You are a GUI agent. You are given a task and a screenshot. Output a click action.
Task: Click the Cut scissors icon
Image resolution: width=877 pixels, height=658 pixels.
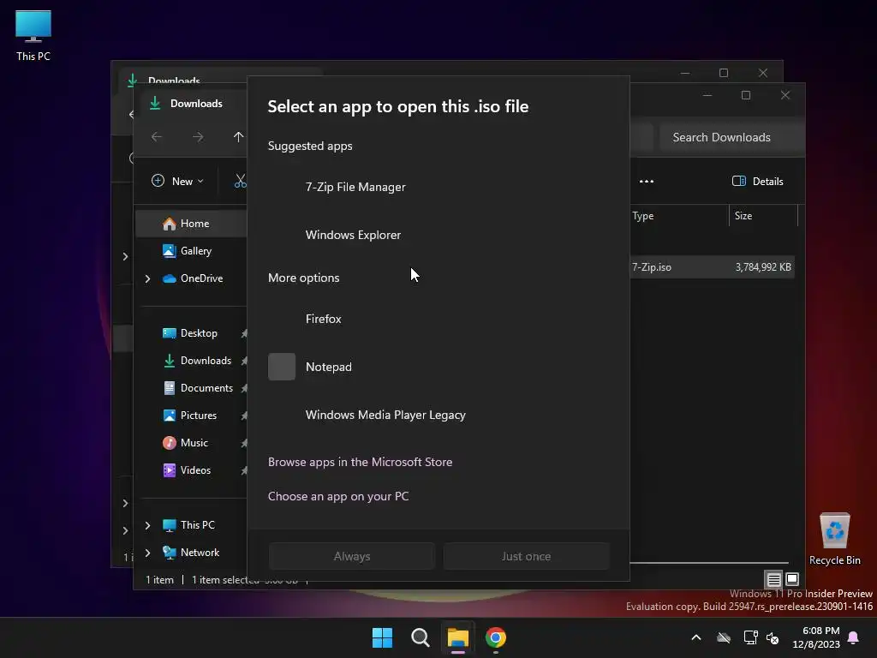coord(240,182)
